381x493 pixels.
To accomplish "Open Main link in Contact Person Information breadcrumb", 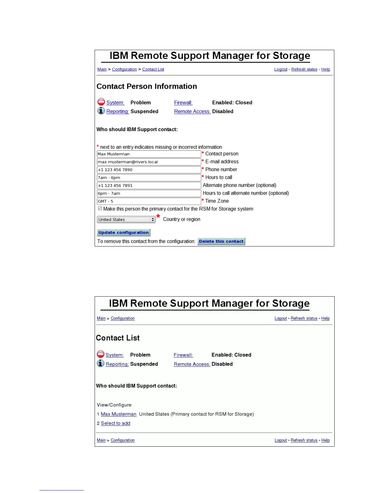I will tap(102, 69).
